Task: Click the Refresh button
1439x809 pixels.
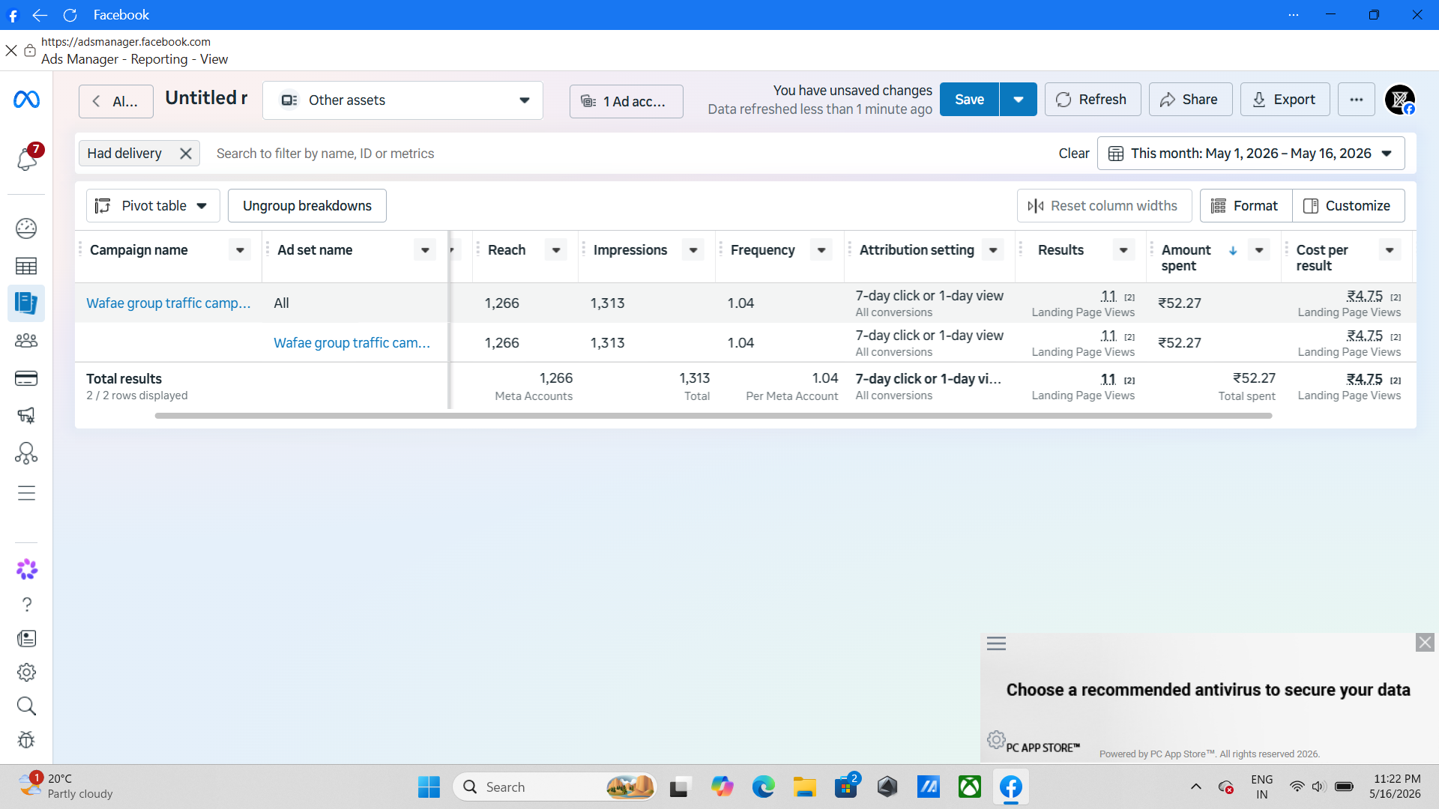Action: 1093,100
